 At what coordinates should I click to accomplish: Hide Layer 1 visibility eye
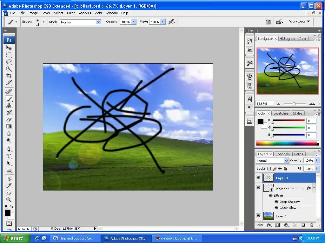pyautogui.click(x=258, y=178)
